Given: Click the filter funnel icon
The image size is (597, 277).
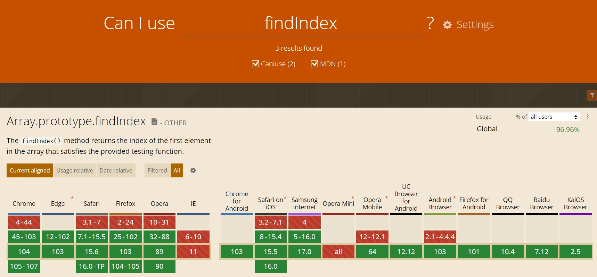Looking at the screenshot, I should (592, 95).
